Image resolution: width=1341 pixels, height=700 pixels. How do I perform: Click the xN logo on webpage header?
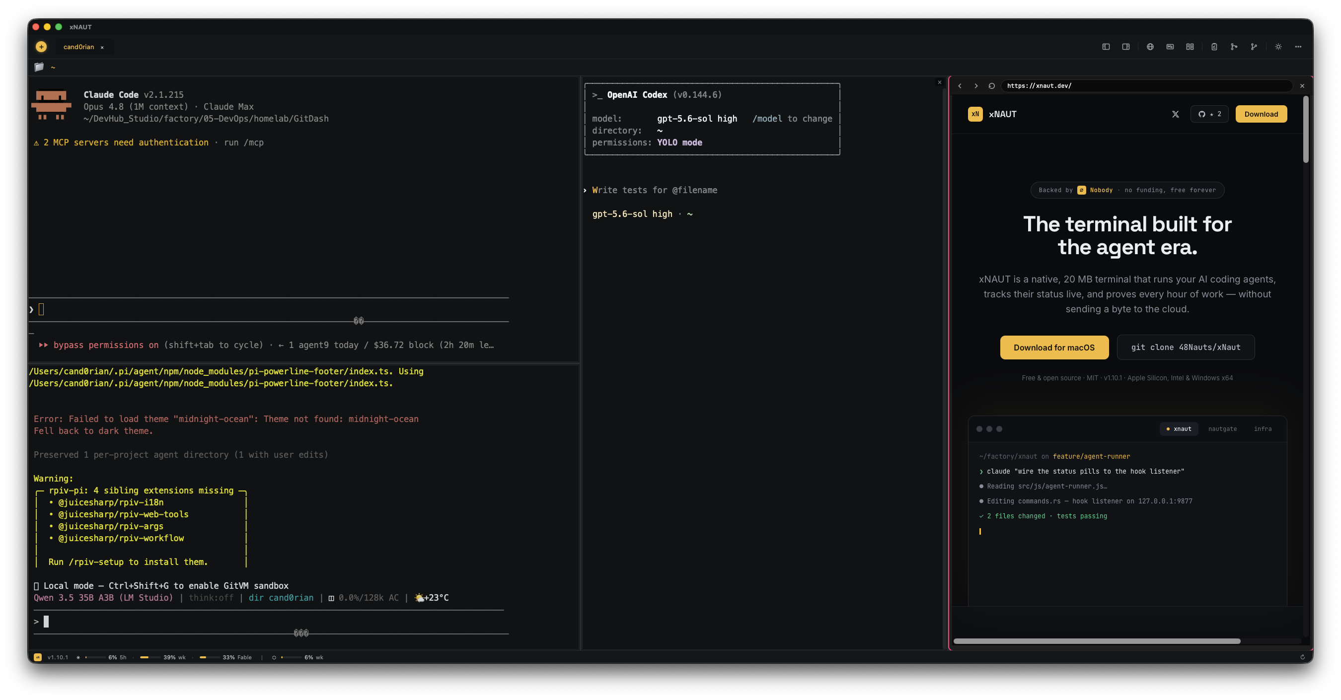click(975, 114)
